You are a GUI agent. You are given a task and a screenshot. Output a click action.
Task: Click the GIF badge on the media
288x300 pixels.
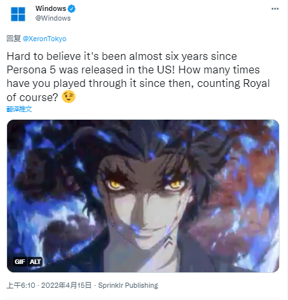[x=20, y=262]
